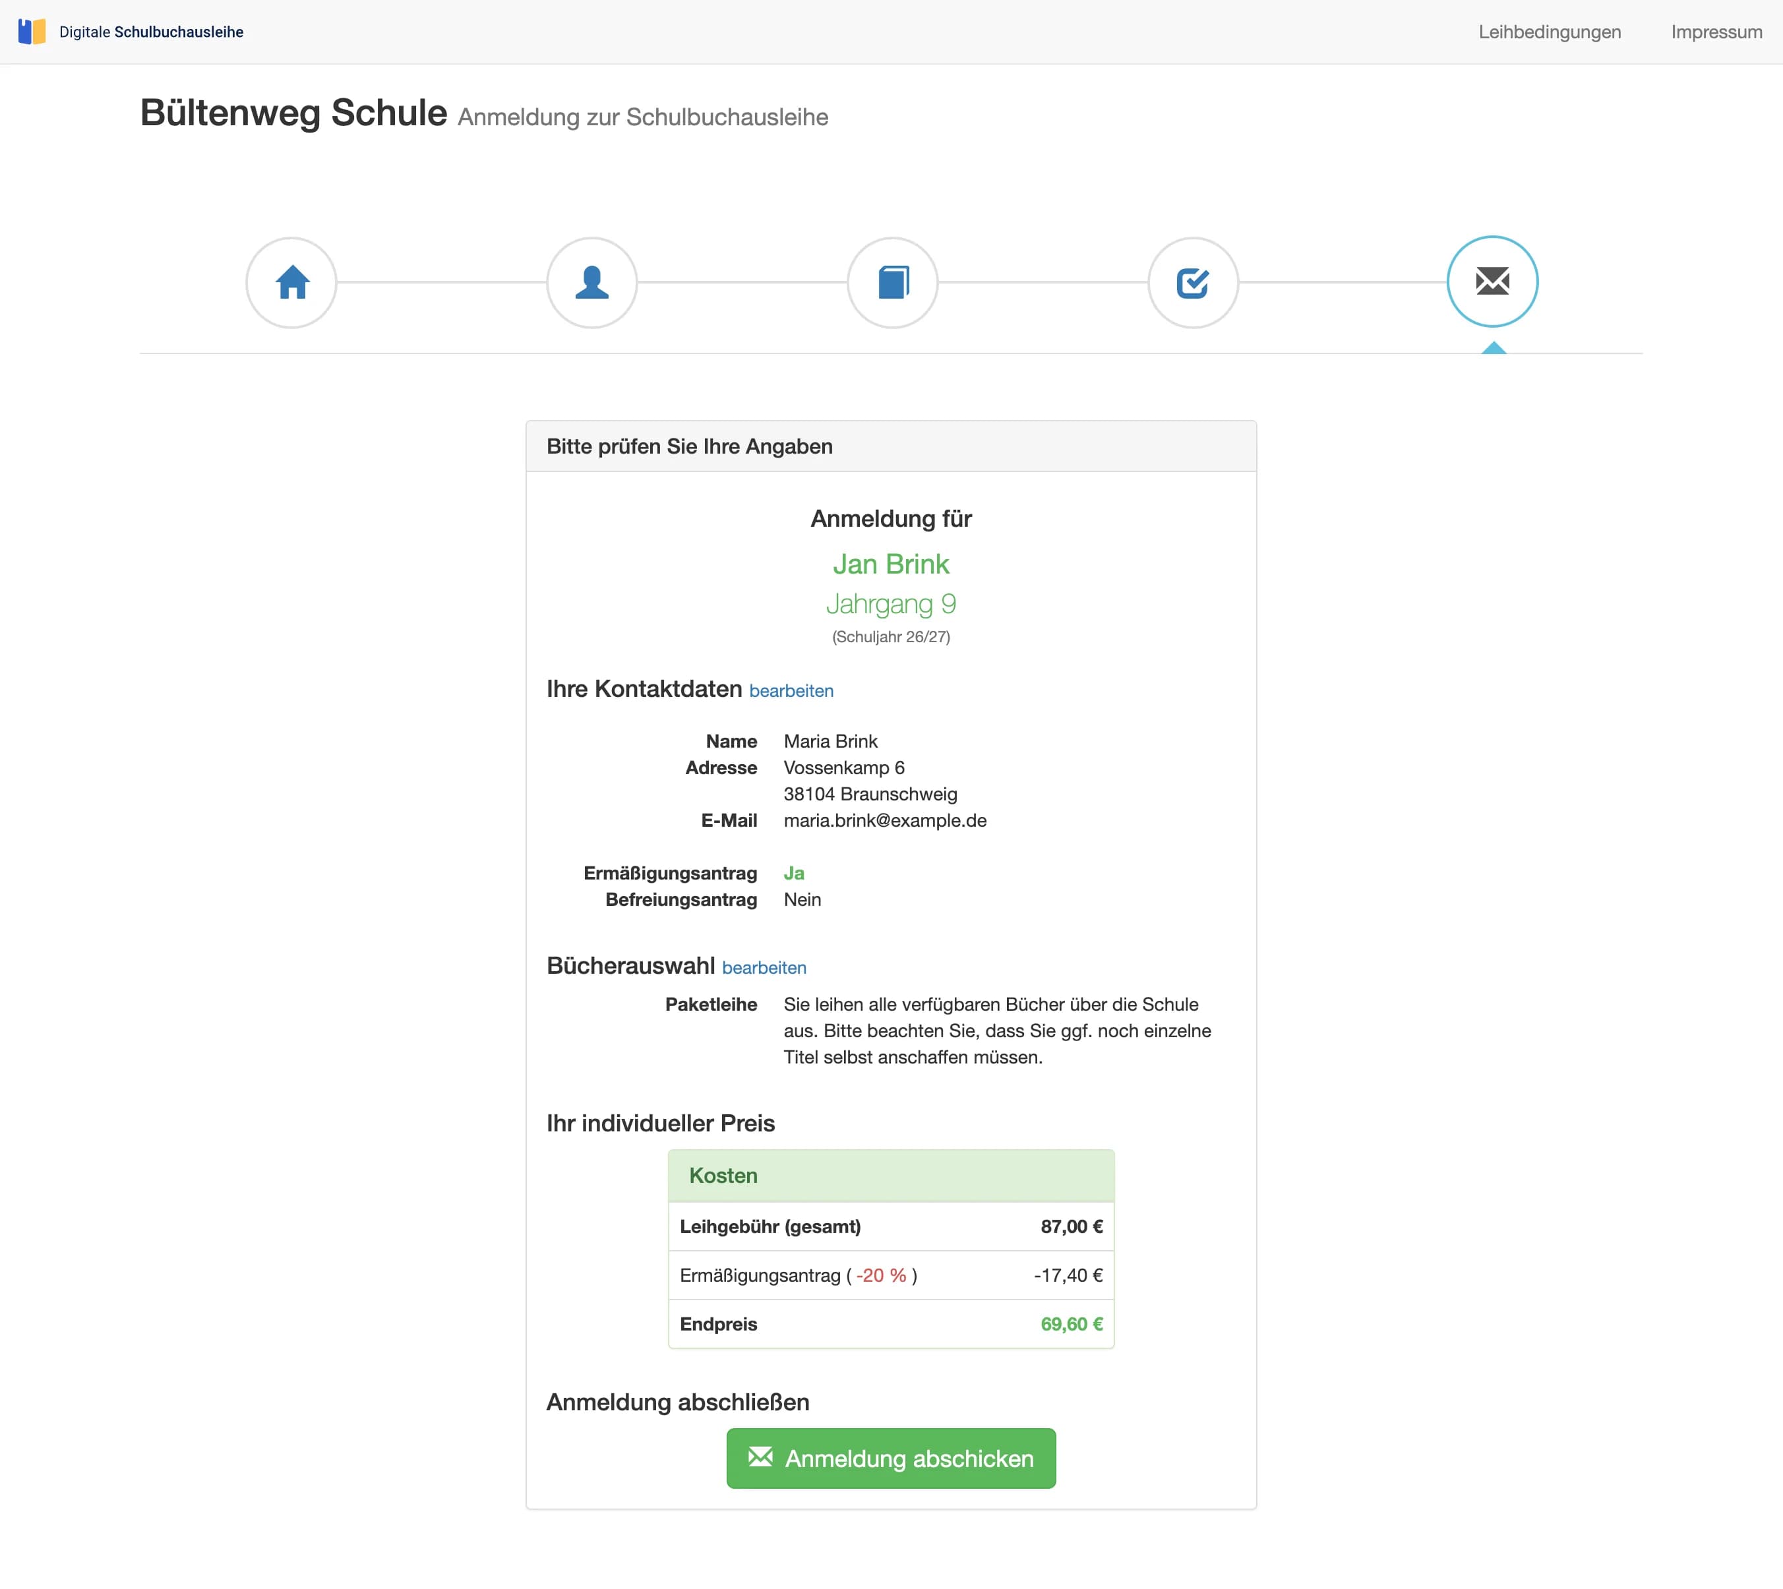This screenshot has width=1783, height=1589.
Task: Select the highlighted mail step with blue ring
Action: tap(1492, 281)
